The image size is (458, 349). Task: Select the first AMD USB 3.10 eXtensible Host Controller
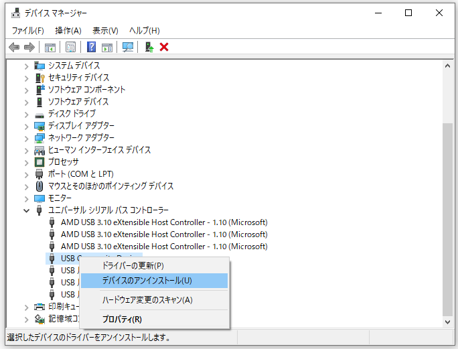tap(164, 222)
